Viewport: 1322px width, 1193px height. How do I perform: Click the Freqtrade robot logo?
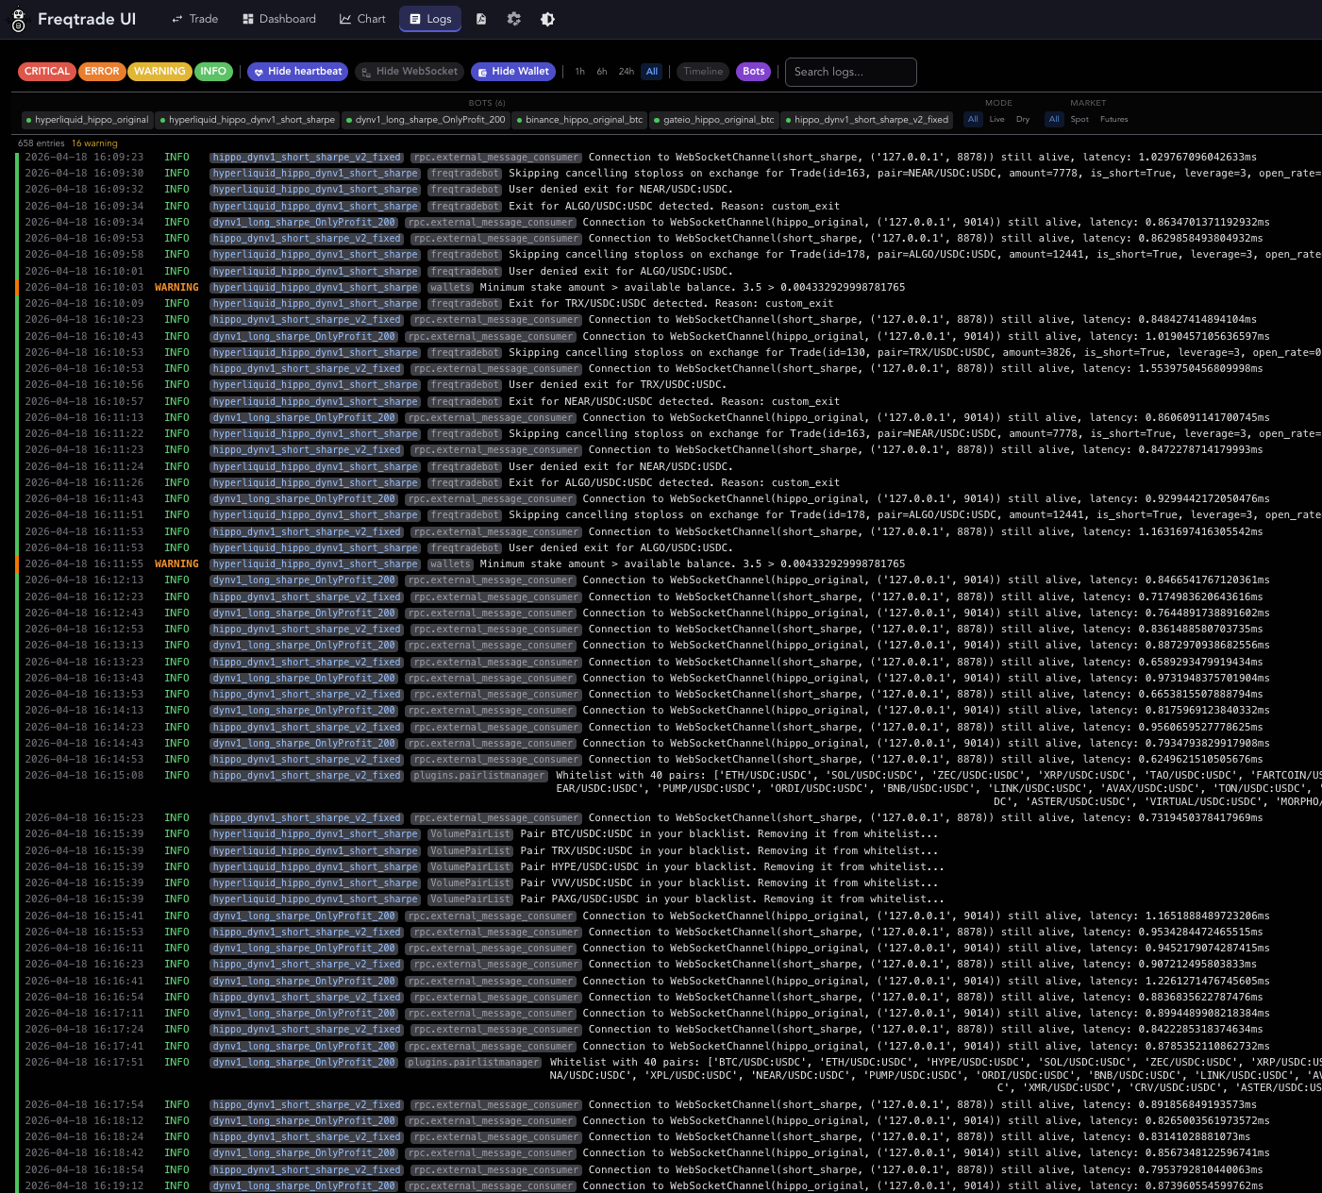pos(18,19)
